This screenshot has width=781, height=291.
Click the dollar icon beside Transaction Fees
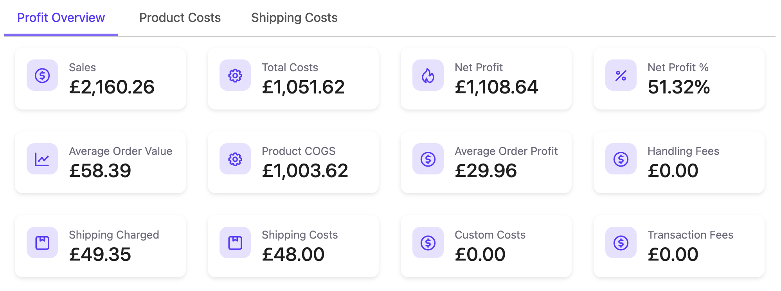click(621, 242)
